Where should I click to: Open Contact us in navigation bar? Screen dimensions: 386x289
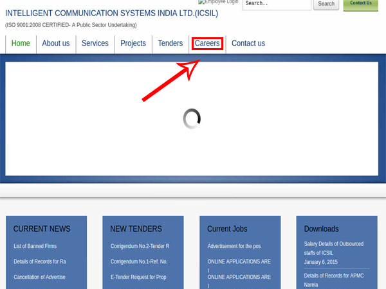click(x=248, y=43)
